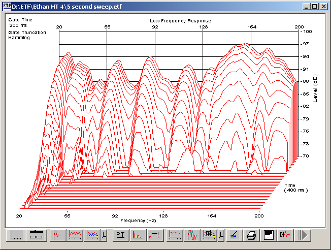Click the 'Time' axis label
The image size is (331, 250).
290,185
